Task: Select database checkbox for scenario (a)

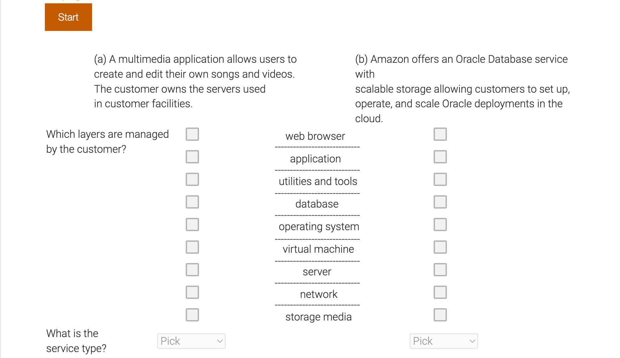Action: coord(192,202)
